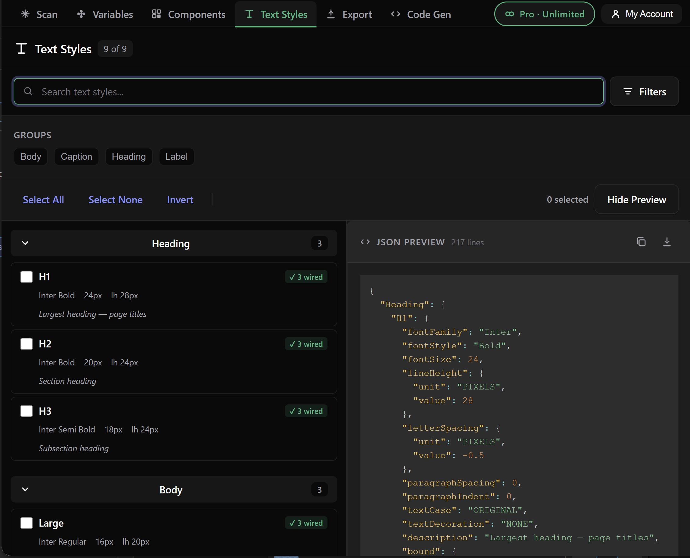The image size is (690, 558).
Task: Click the 'Section heading' description
Action: (x=67, y=381)
